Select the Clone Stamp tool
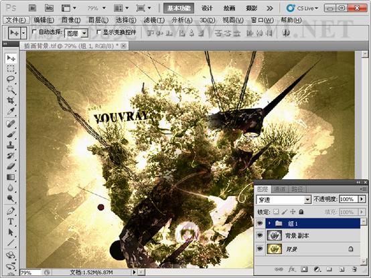 point(11,144)
